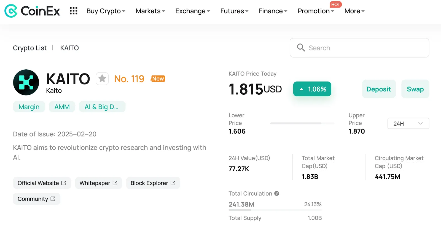Expand the Markets menu
441x236 pixels.
coord(150,11)
